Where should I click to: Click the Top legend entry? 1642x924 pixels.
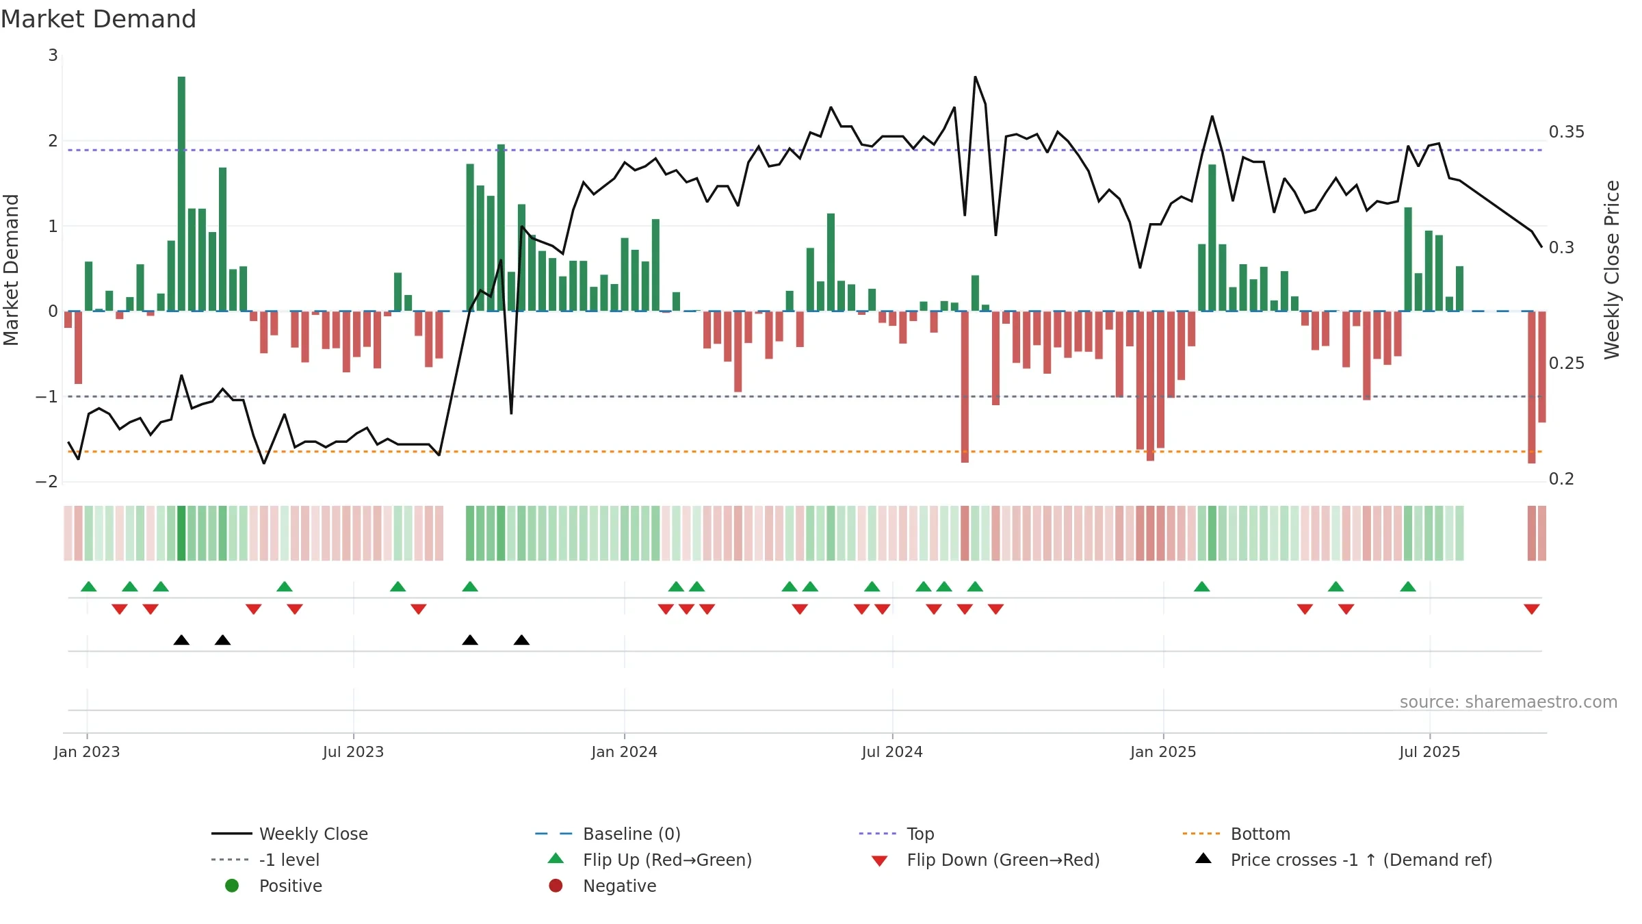click(896, 834)
